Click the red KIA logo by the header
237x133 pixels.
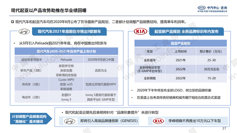coord(141,31)
